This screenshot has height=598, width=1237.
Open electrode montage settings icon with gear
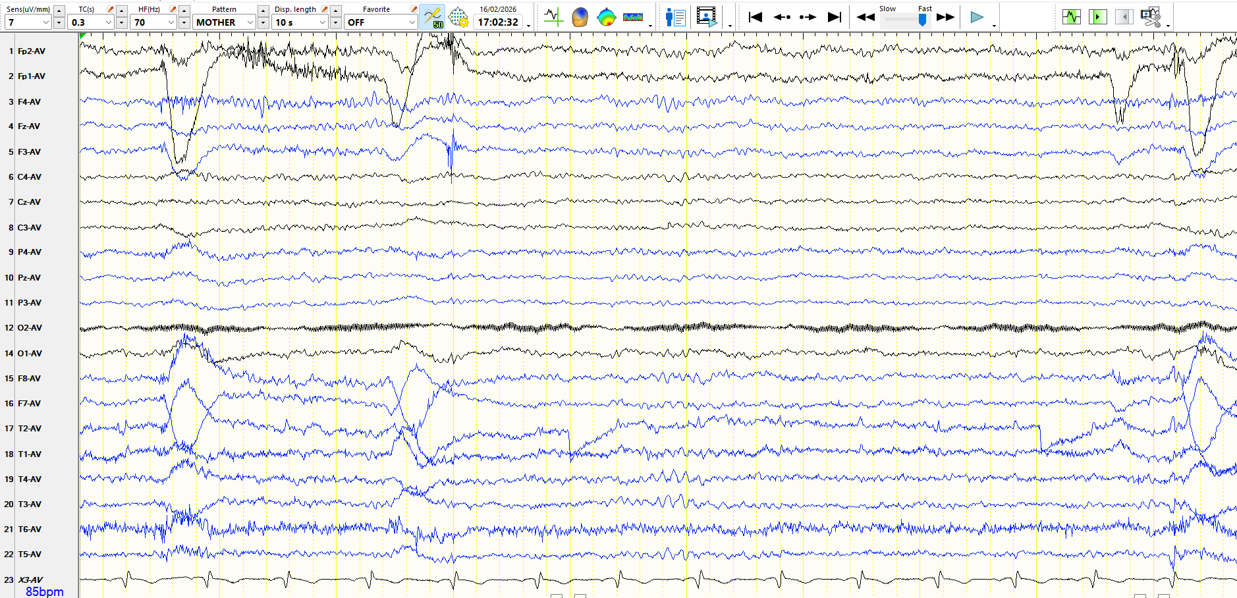click(x=458, y=17)
